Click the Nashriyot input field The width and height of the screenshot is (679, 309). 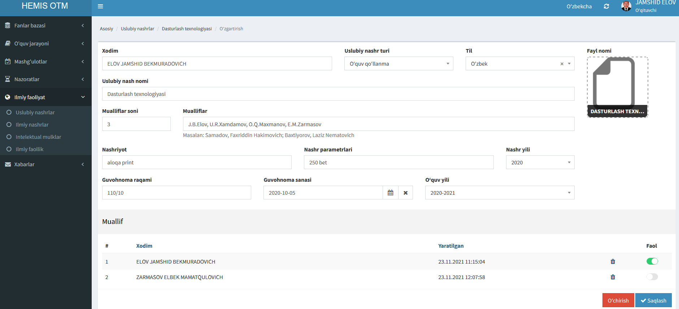(x=197, y=162)
